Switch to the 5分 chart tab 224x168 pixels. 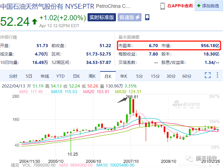(140, 76)
